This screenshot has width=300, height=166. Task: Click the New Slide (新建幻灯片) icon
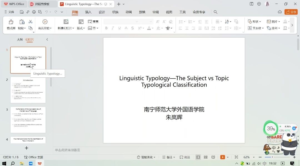pyautogui.click(x=66, y=22)
